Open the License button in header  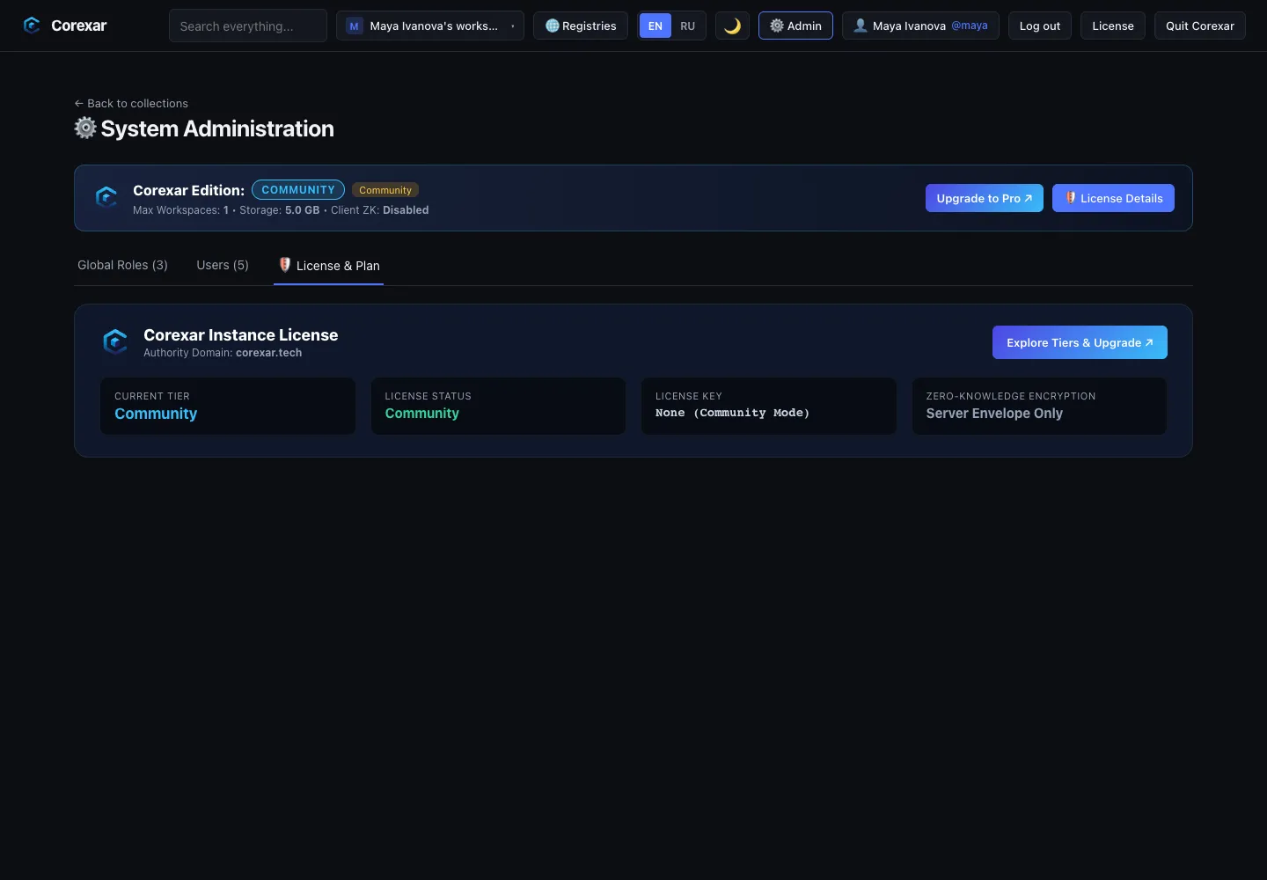pyautogui.click(x=1113, y=26)
